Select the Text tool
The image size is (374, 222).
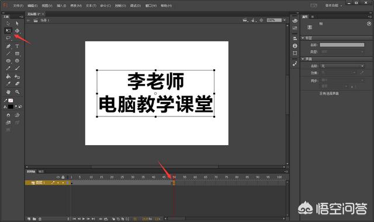(x=17, y=46)
